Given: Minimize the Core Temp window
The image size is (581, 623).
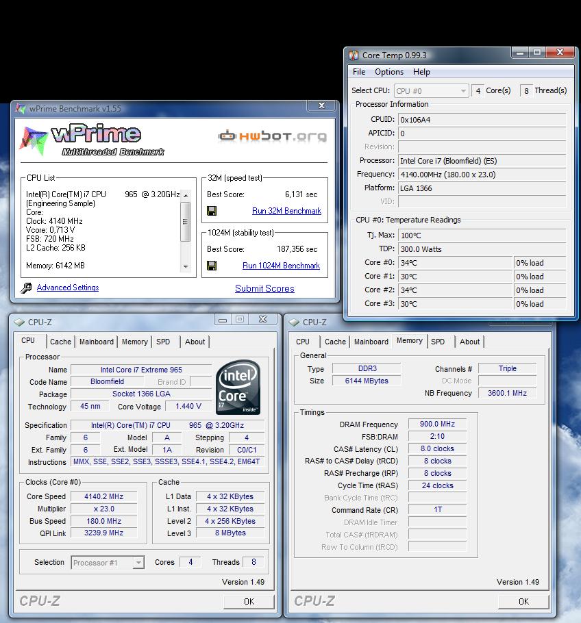Looking at the screenshot, I should click(x=520, y=52).
